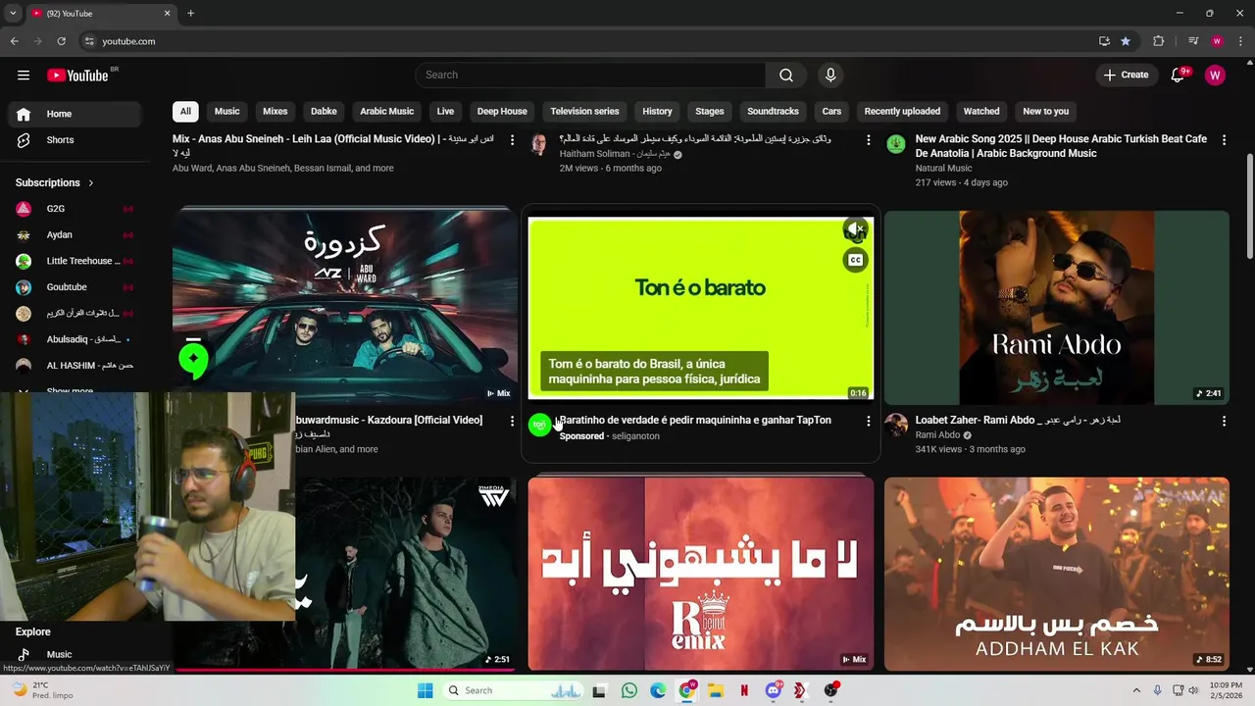The height and width of the screenshot is (706, 1255).
Task: Select the Live filter chip
Action: (x=445, y=111)
